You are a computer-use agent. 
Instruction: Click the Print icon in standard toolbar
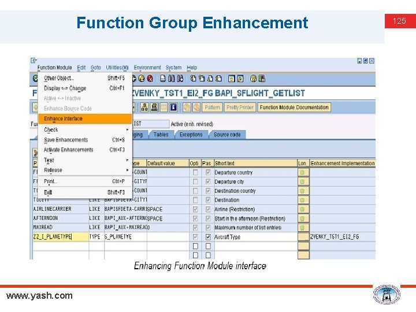pyautogui.click(x=163, y=79)
